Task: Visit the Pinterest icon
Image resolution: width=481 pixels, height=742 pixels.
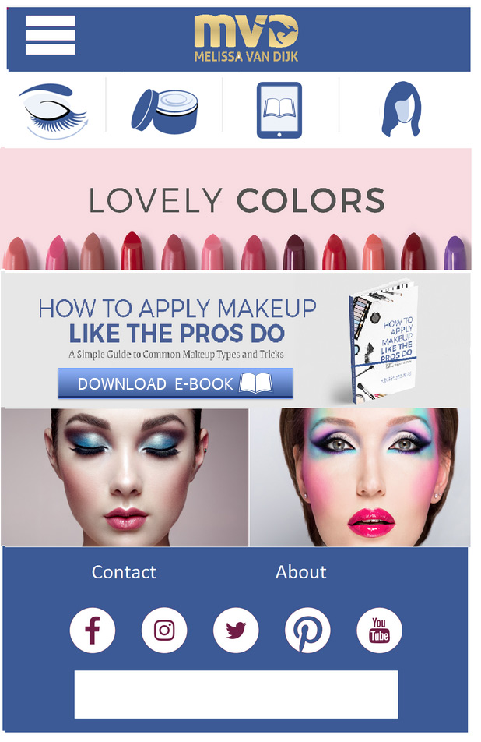Action: 307,631
